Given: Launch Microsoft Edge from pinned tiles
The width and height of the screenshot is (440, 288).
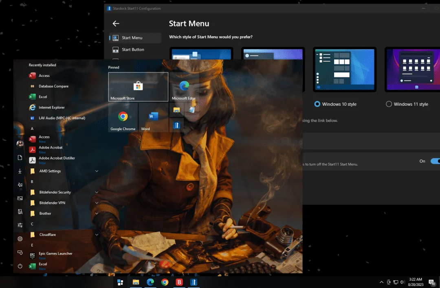Looking at the screenshot, I should coord(184,87).
